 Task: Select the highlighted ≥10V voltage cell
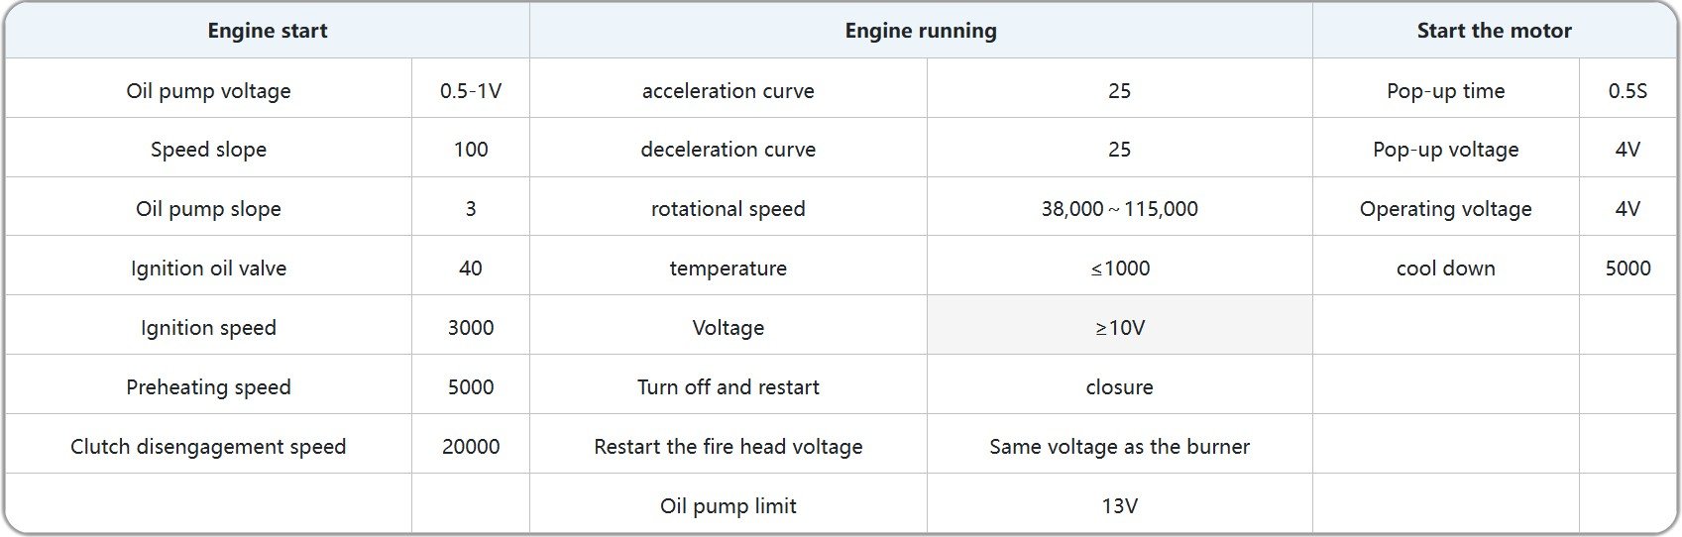point(1119,328)
